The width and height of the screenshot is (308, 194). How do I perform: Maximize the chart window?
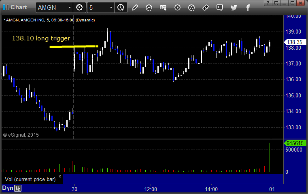[x=292, y=3]
